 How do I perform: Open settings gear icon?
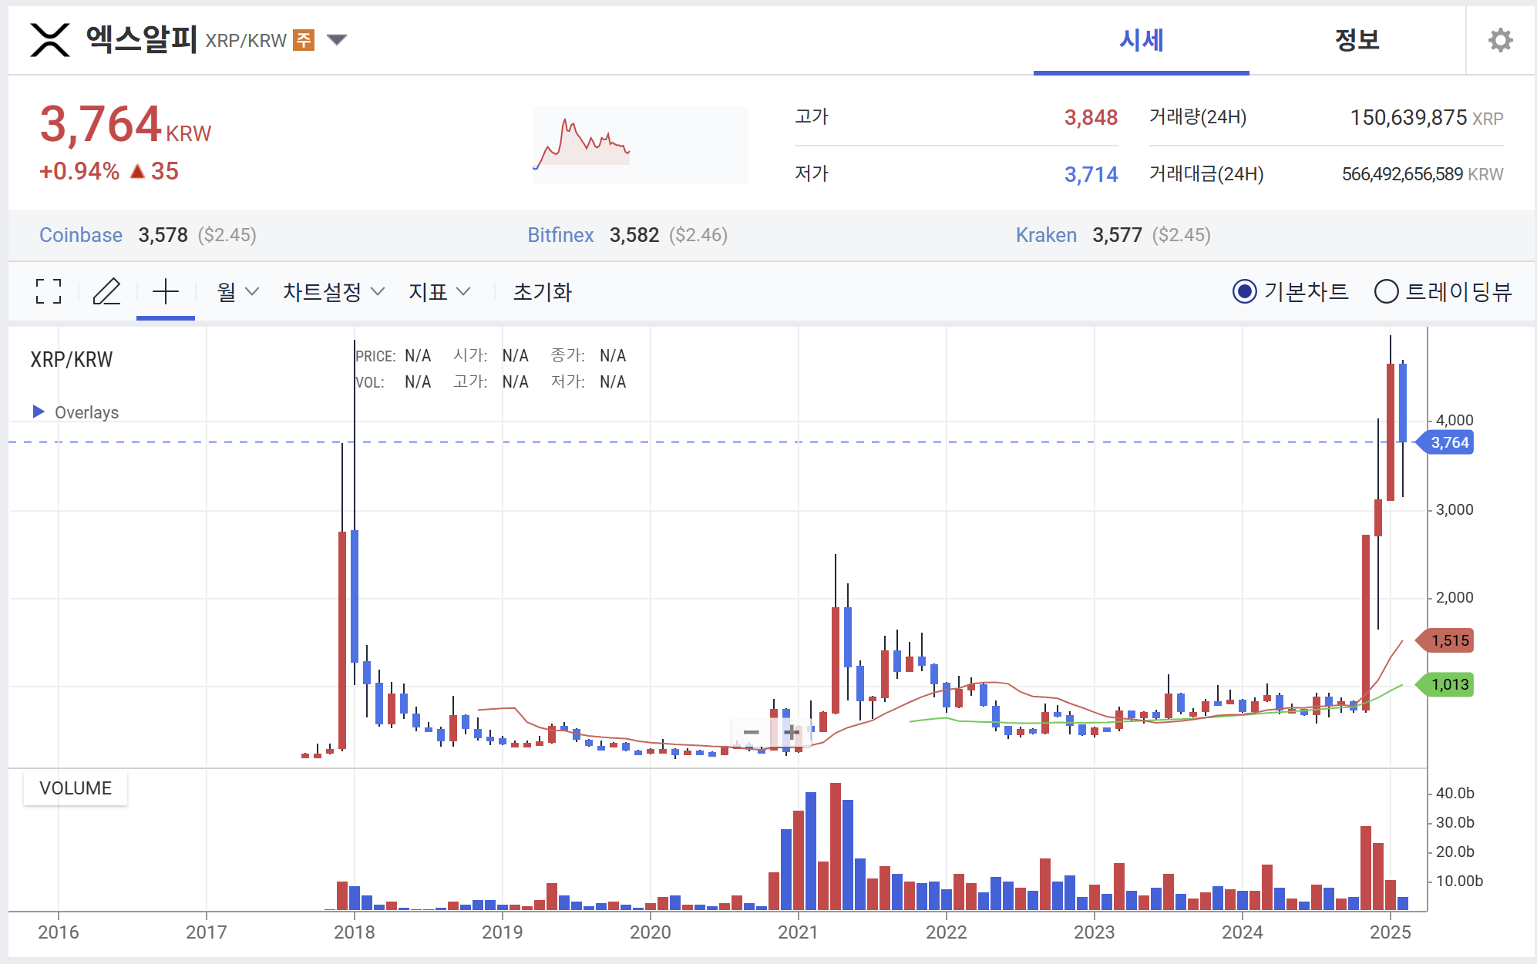(x=1499, y=40)
